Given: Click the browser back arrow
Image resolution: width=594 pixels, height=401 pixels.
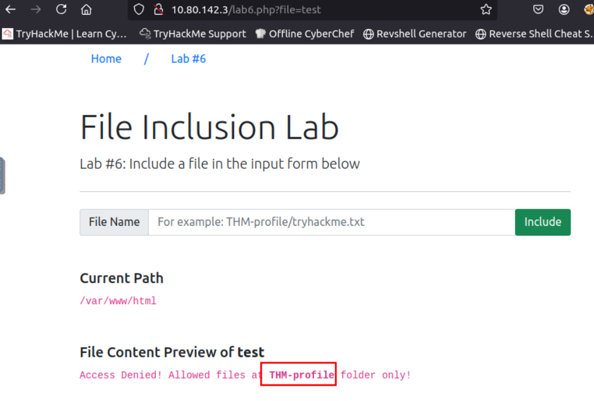Looking at the screenshot, I should tap(11, 9).
